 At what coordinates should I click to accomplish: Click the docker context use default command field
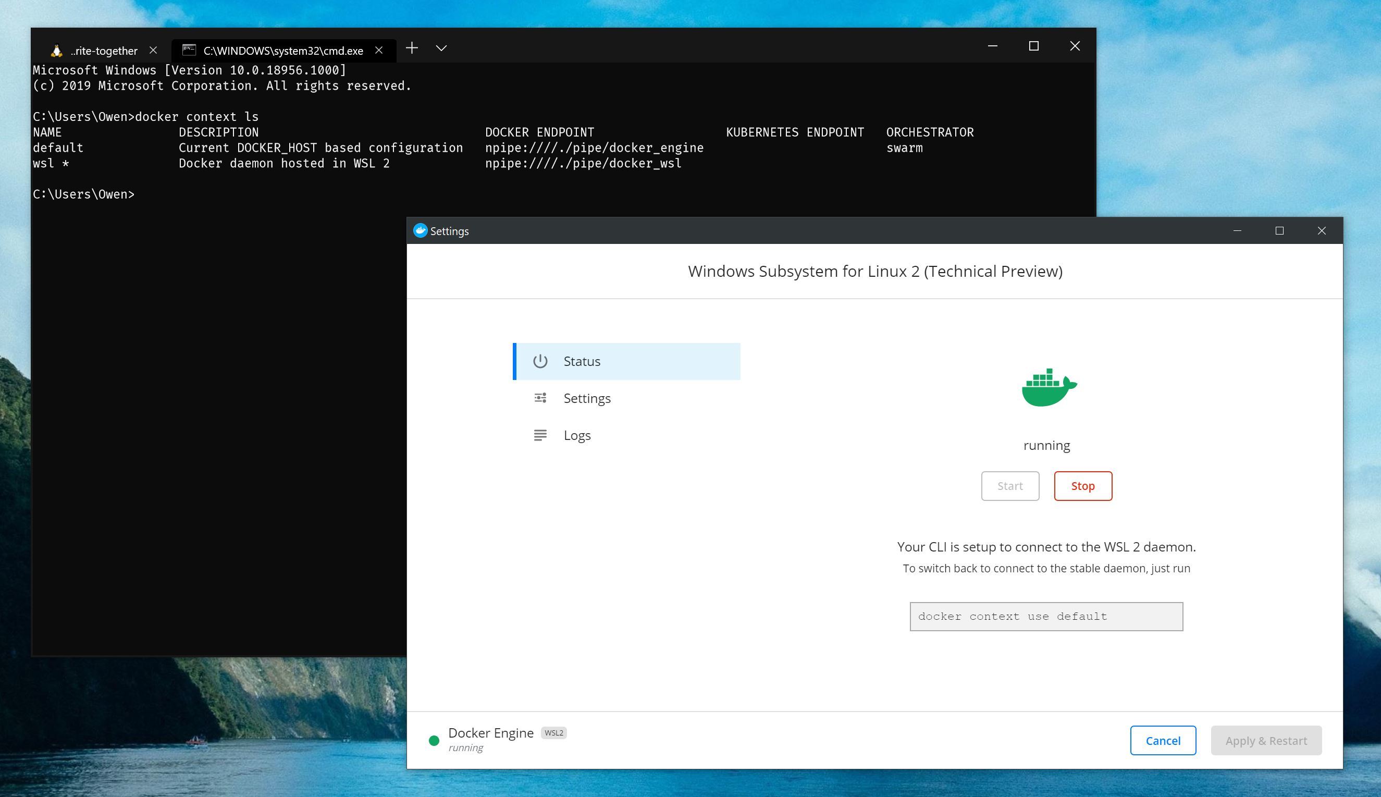point(1045,616)
